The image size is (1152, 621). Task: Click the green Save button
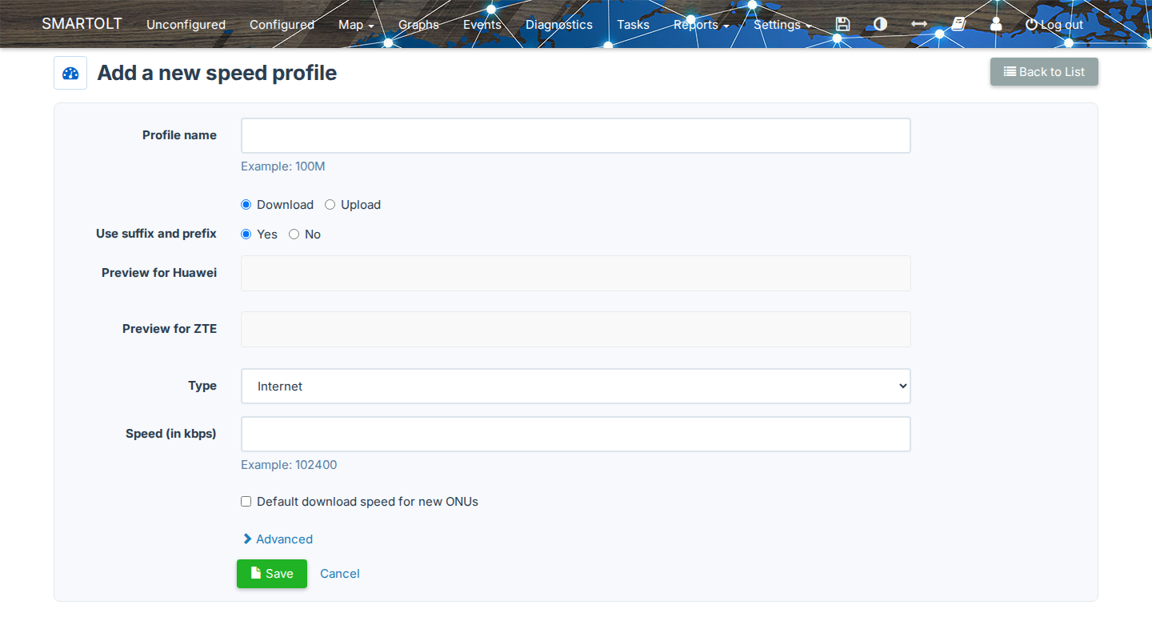pyautogui.click(x=272, y=574)
